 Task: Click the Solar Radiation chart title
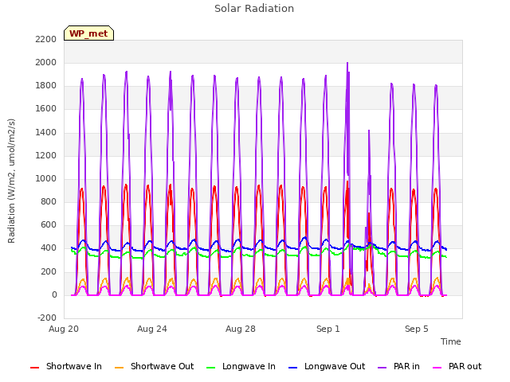coord(254,9)
